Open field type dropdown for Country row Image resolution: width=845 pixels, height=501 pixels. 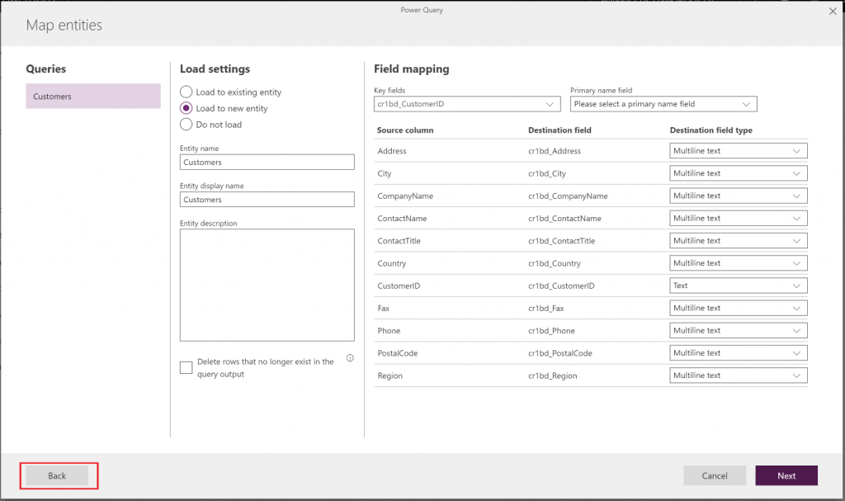pos(739,263)
